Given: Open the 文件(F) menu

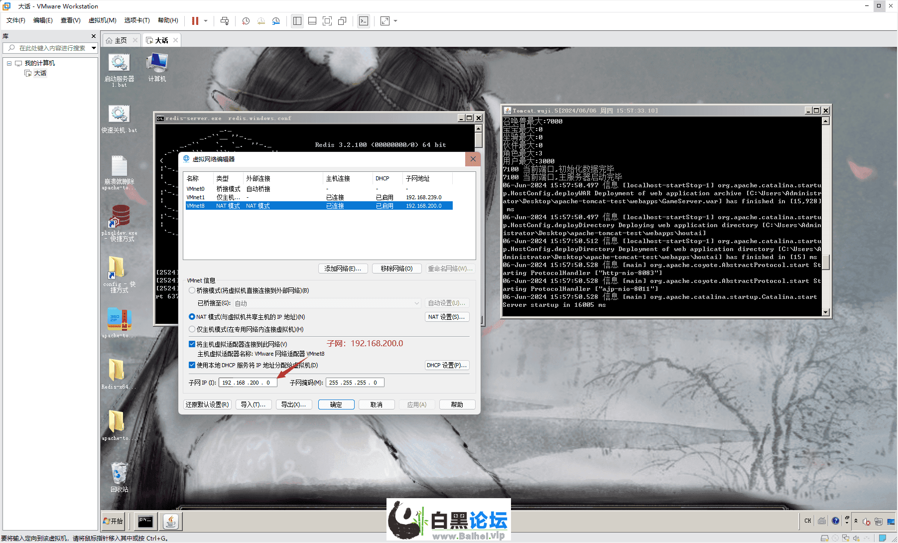Looking at the screenshot, I should 16,20.
